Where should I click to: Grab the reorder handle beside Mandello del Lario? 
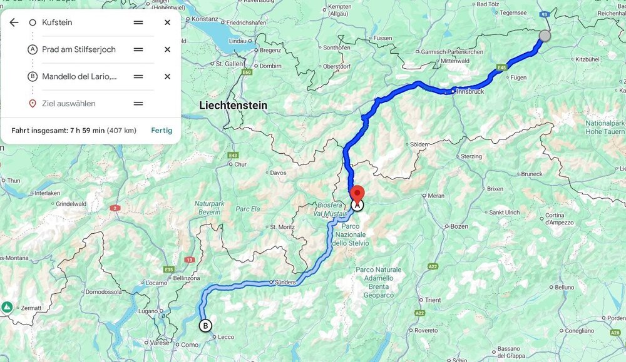point(138,76)
